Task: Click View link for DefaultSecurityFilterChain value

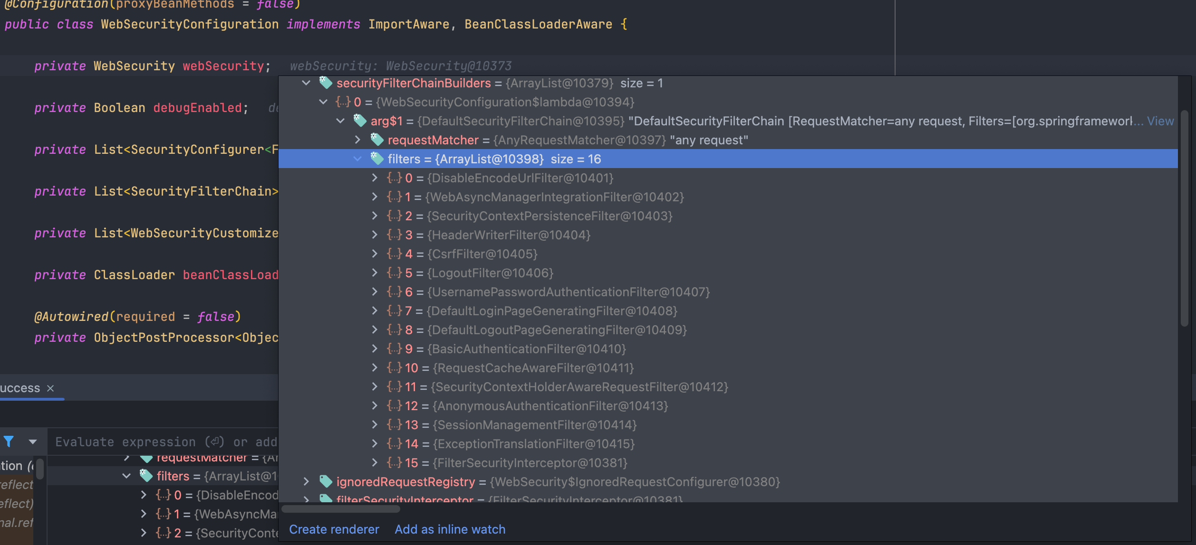Action: [1160, 121]
